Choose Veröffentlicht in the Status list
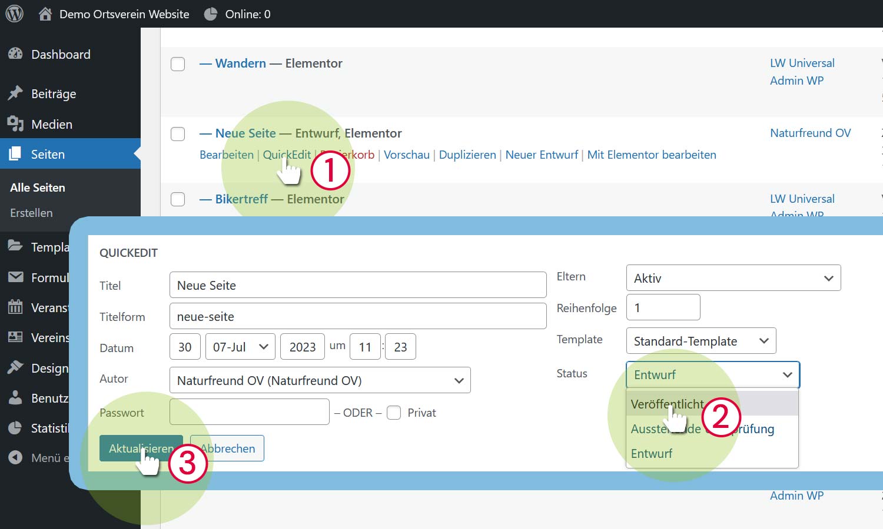 click(712, 404)
